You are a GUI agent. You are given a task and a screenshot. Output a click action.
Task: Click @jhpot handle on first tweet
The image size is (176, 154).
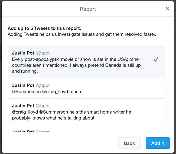[x=43, y=53]
